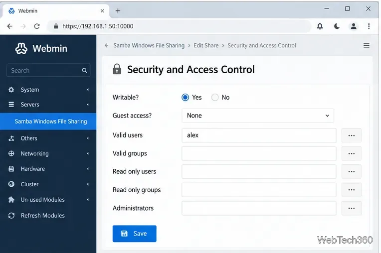Viewport: 381px width, 253px height.
Task: Open group picker for Read only groups
Action: click(x=352, y=190)
